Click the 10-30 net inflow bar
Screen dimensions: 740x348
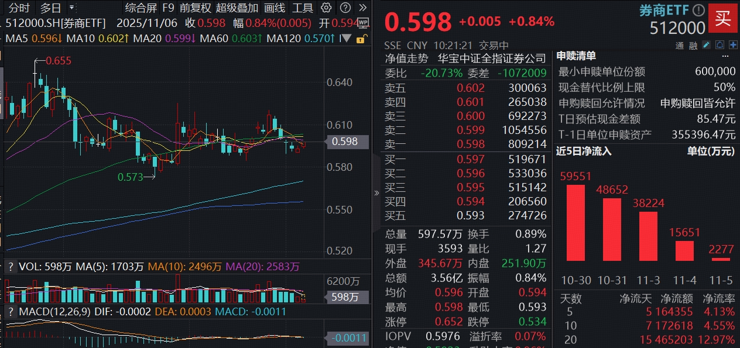point(576,222)
